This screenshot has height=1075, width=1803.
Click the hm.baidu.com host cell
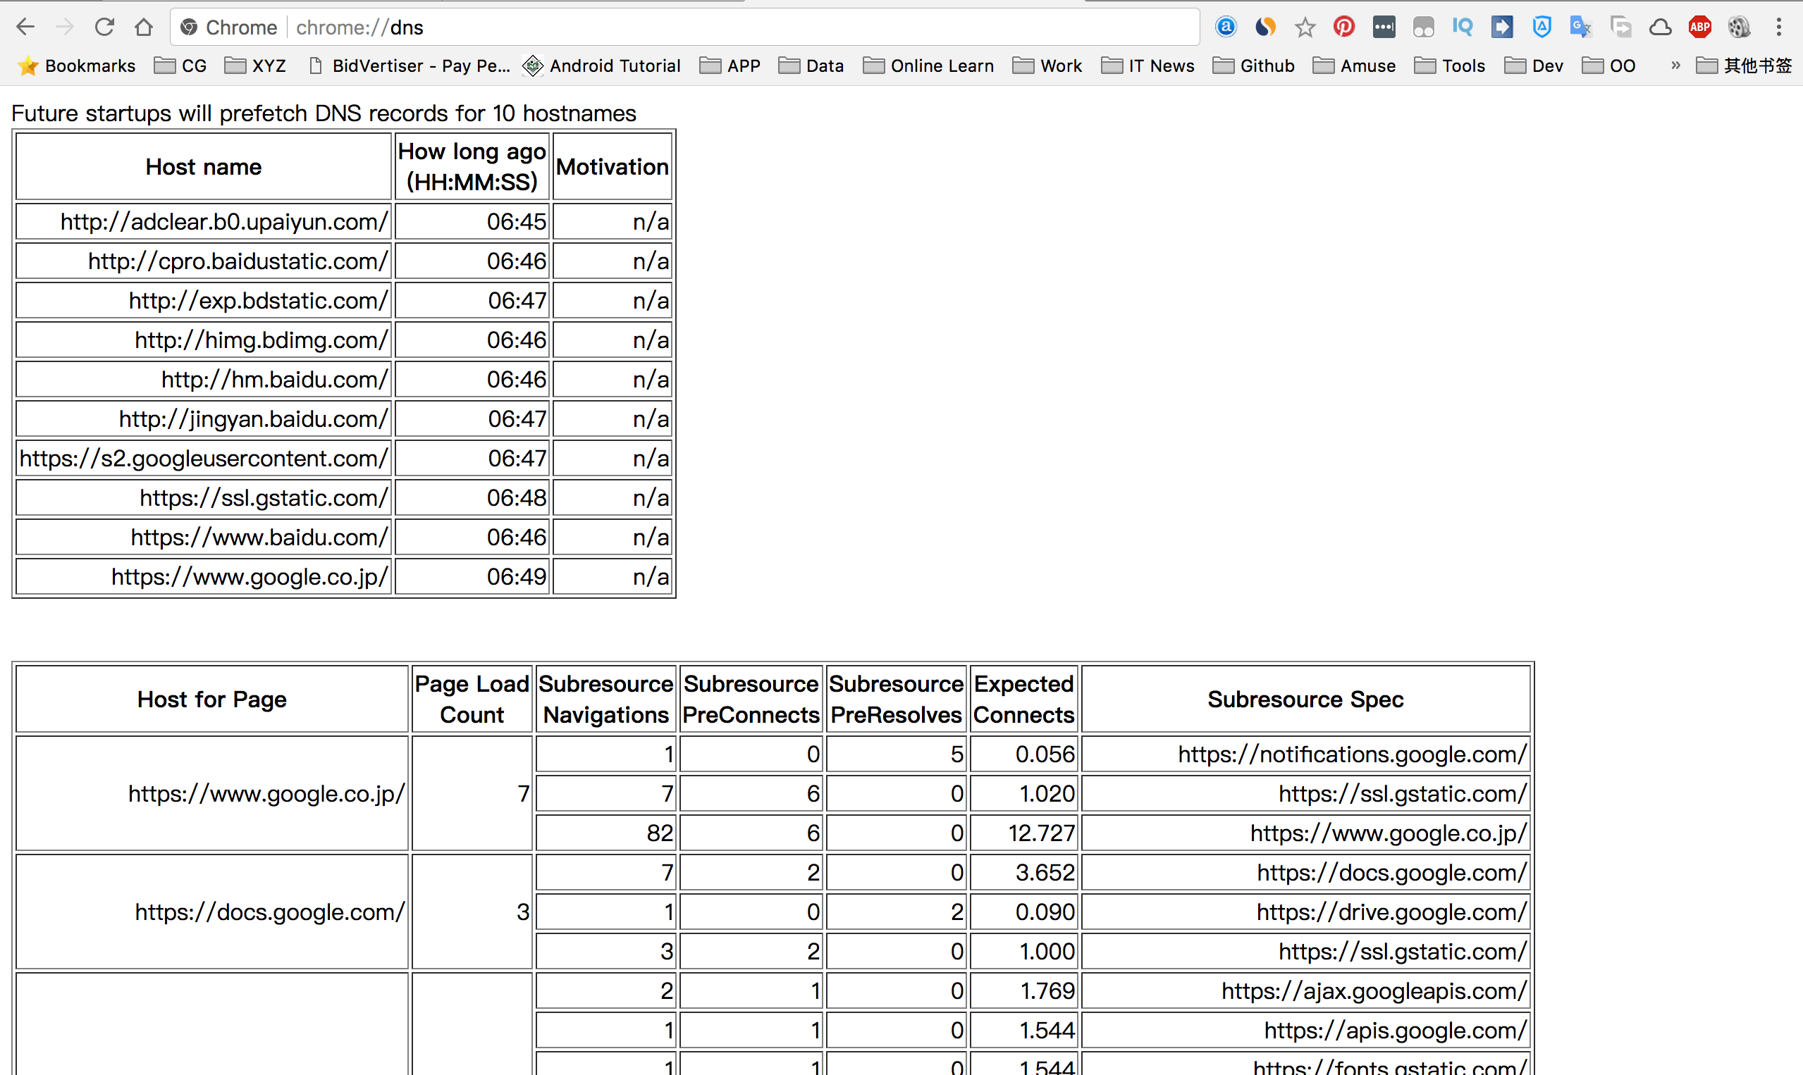click(x=204, y=380)
